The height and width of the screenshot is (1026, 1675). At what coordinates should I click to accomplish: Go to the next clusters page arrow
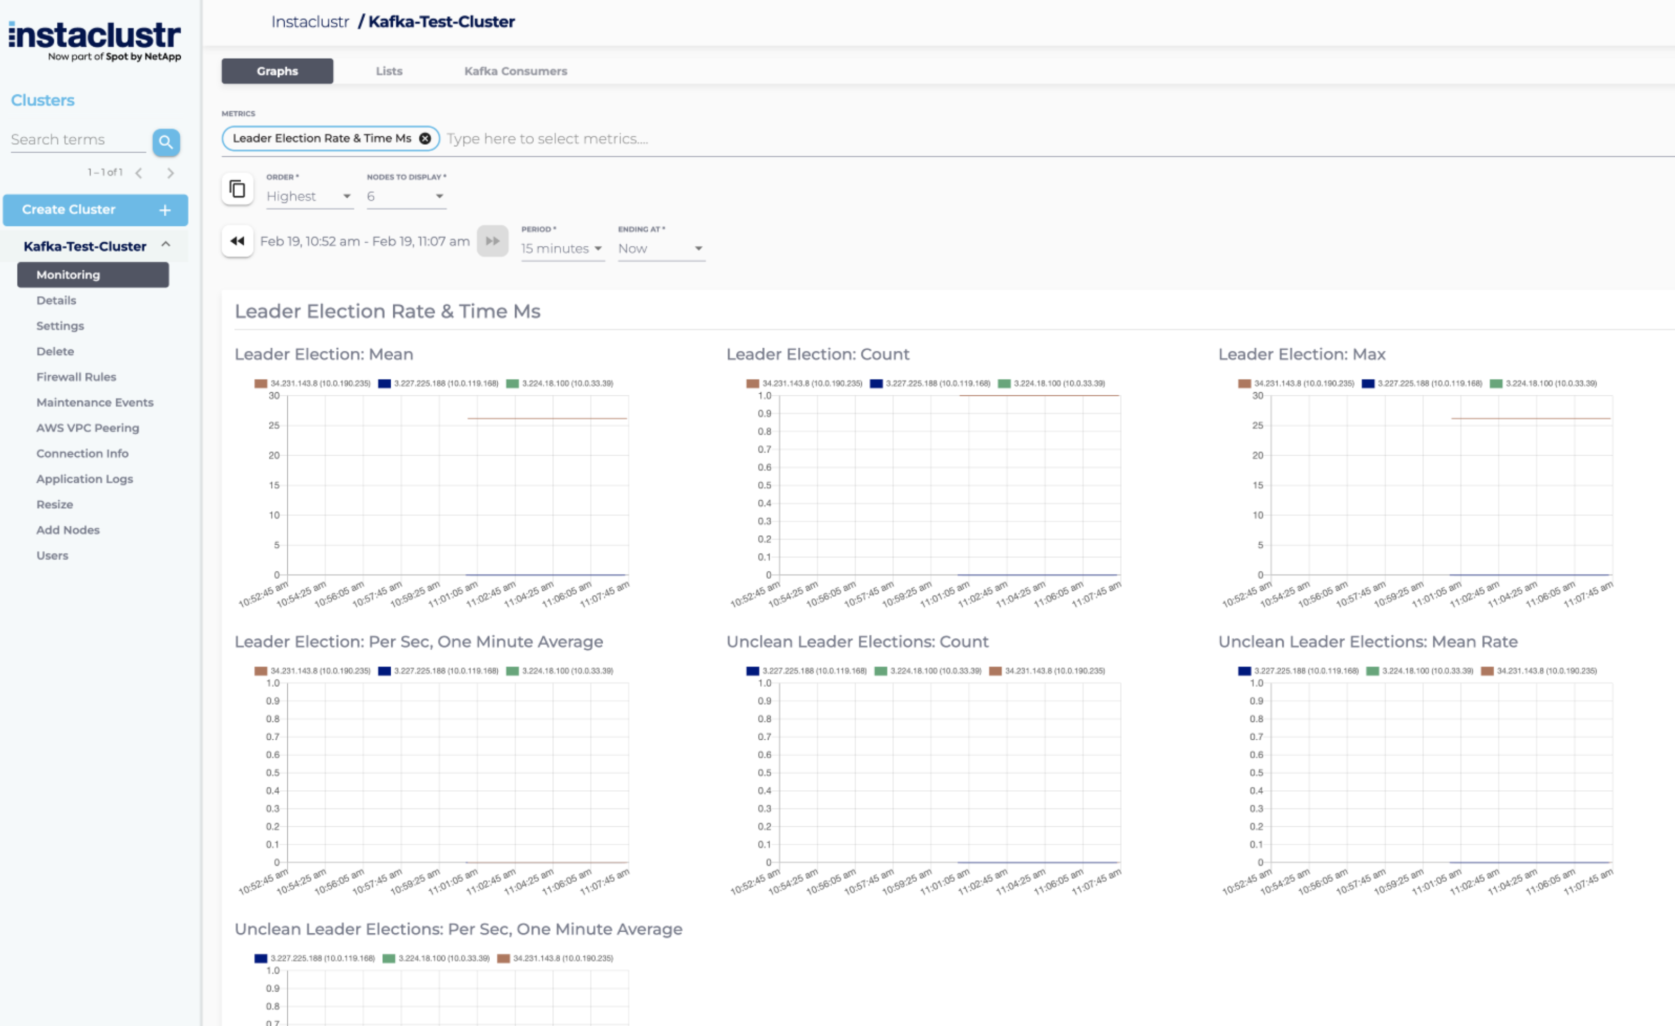pos(171,173)
